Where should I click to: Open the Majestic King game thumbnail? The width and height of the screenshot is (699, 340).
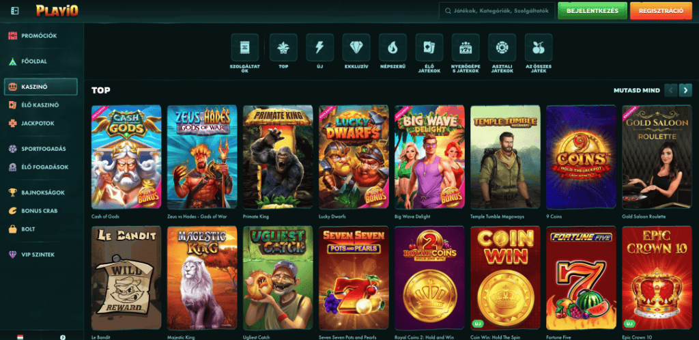[x=202, y=278]
